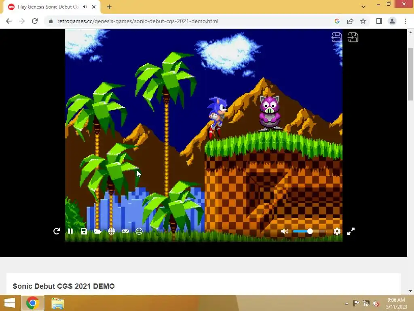
Task: Share this page icon
Action: tap(350, 21)
